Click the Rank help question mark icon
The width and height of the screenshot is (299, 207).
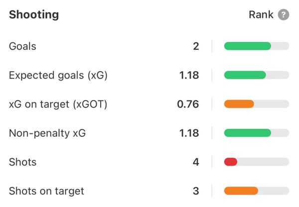coord(284,14)
